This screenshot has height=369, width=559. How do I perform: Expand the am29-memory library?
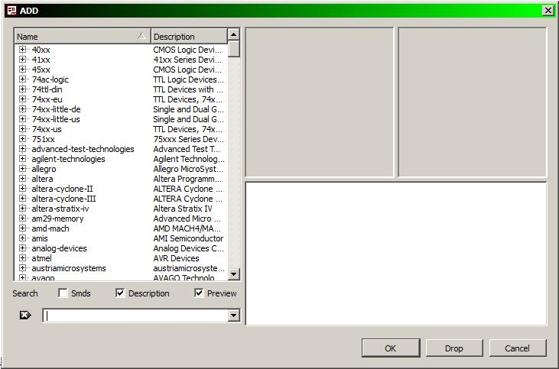(22, 218)
